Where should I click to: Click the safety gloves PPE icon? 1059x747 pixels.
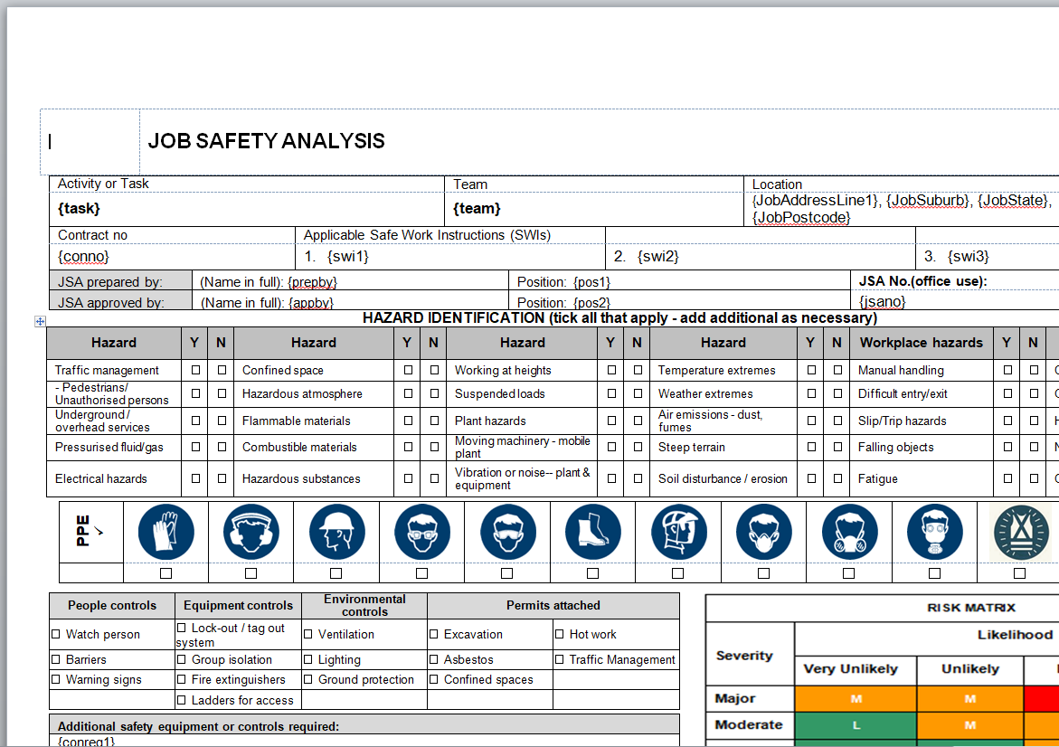coord(165,532)
